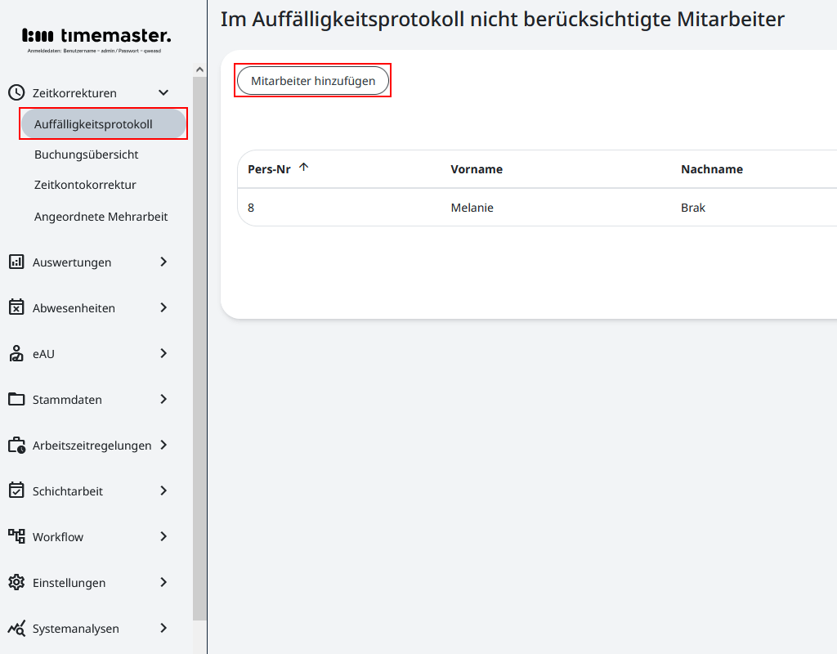Open the Workflow diagram icon
This screenshot has height=654, width=837.
[x=15, y=536]
